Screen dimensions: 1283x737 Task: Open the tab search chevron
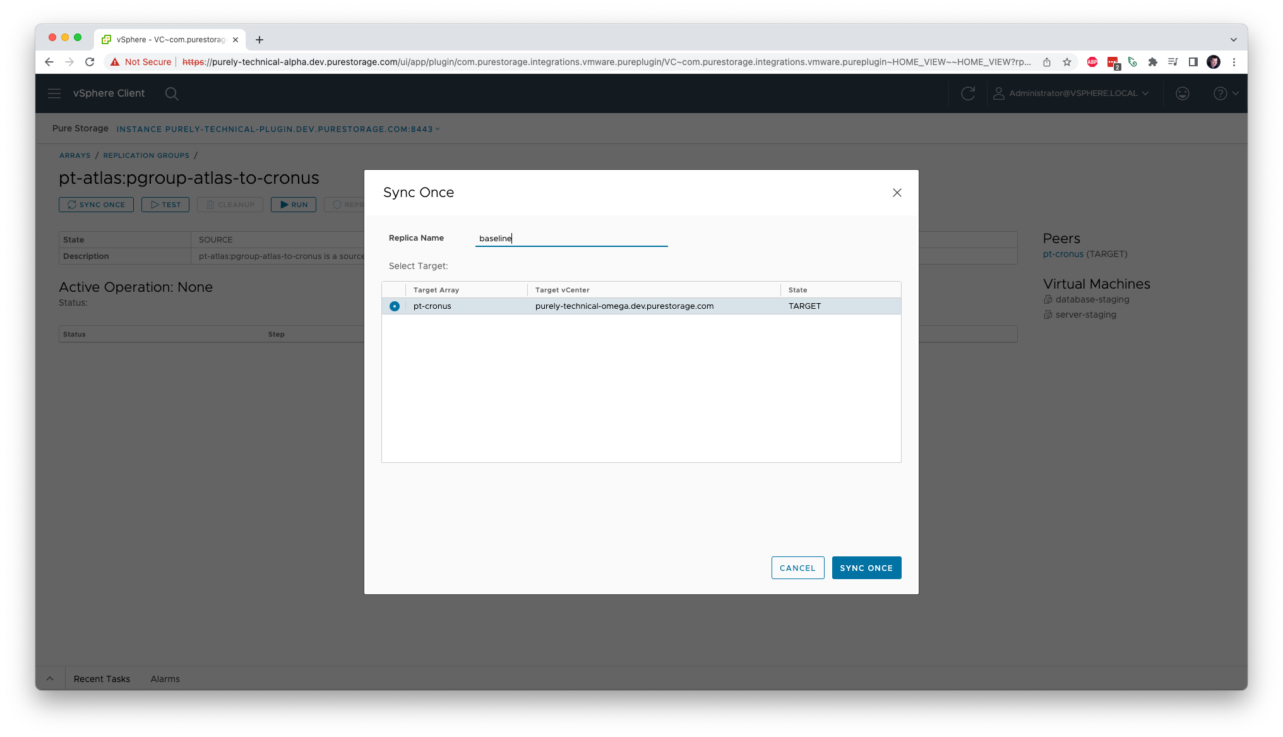(1233, 40)
